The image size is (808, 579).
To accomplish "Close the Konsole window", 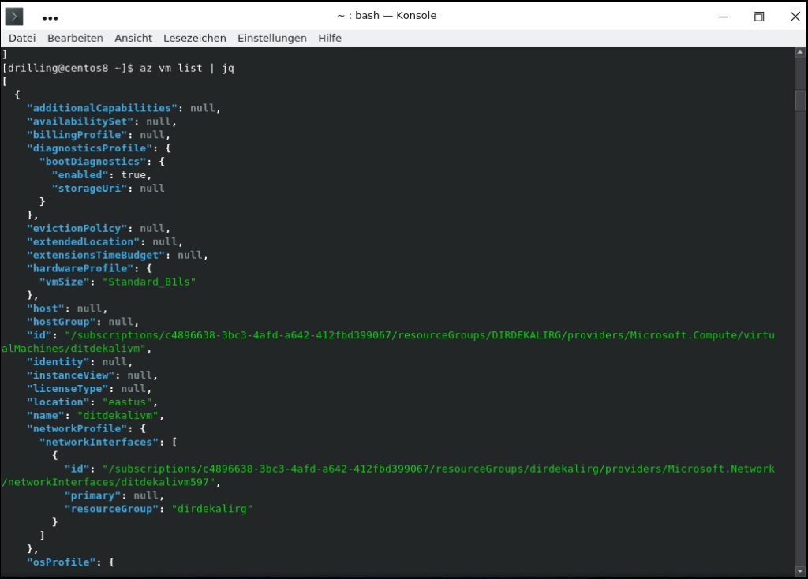I will [x=795, y=17].
